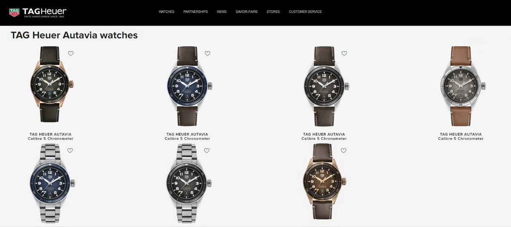
Task: Click heart icon on black dial steel bracelet watch
Action: (x=207, y=150)
